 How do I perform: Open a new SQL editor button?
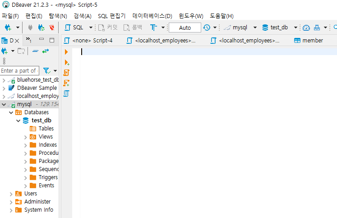74,28
